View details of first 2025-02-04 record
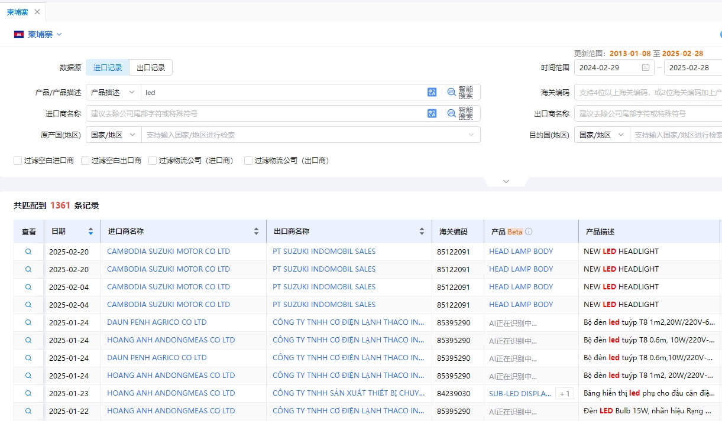722x421 pixels. (28, 287)
